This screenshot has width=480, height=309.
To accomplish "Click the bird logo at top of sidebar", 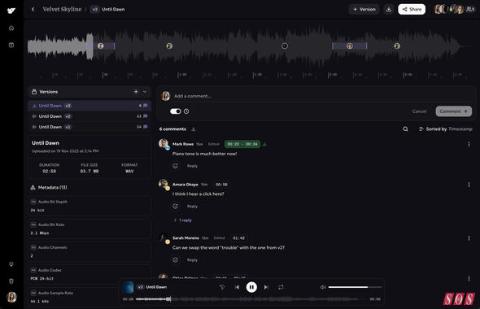I will 11,11.
